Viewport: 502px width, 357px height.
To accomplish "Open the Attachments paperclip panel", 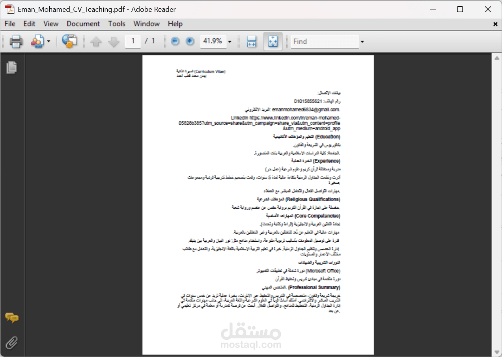I will [x=12, y=342].
